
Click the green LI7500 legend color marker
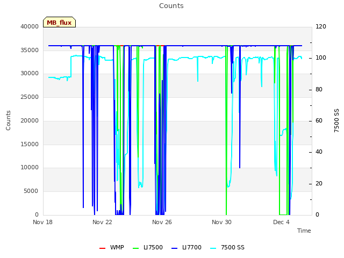[136, 248]
